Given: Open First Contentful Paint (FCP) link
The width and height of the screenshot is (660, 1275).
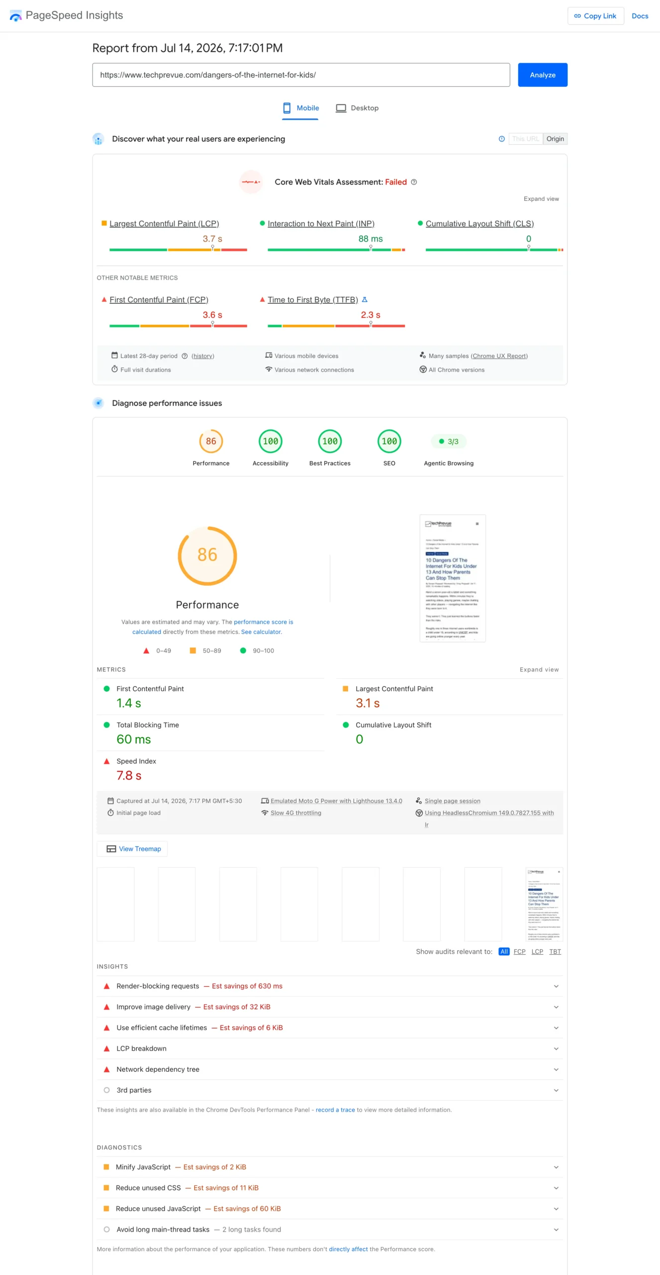Looking at the screenshot, I should click(x=159, y=300).
